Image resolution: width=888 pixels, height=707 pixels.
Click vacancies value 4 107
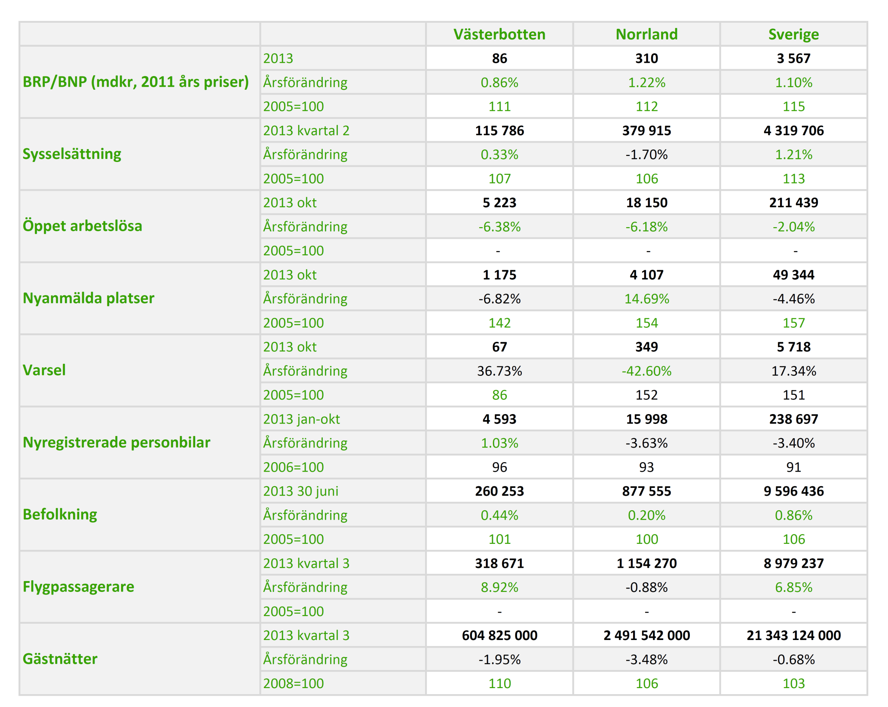click(646, 275)
